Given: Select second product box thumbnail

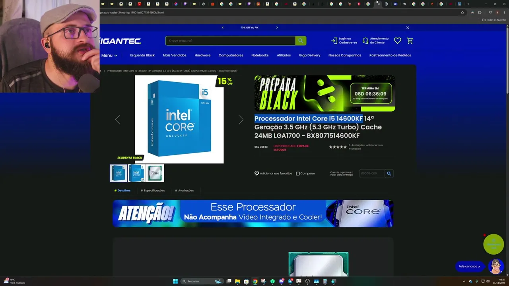Looking at the screenshot, I should pos(137,173).
